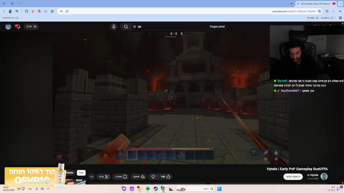Viewport: 344px width, 193px height.
Task: Bookmark this page with the star icon
Action: click(x=61, y=11)
